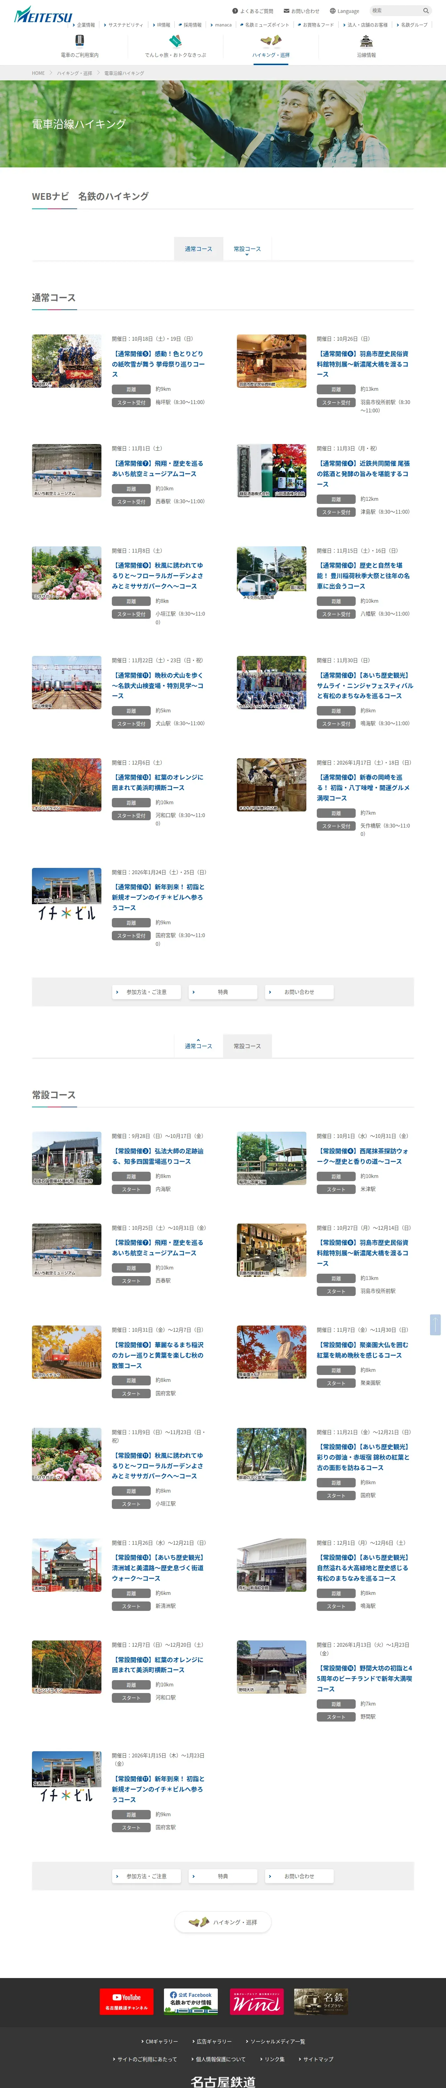Click lower 特典 button
The width and height of the screenshot is (446, 2088).
(x=223, y=1876)
